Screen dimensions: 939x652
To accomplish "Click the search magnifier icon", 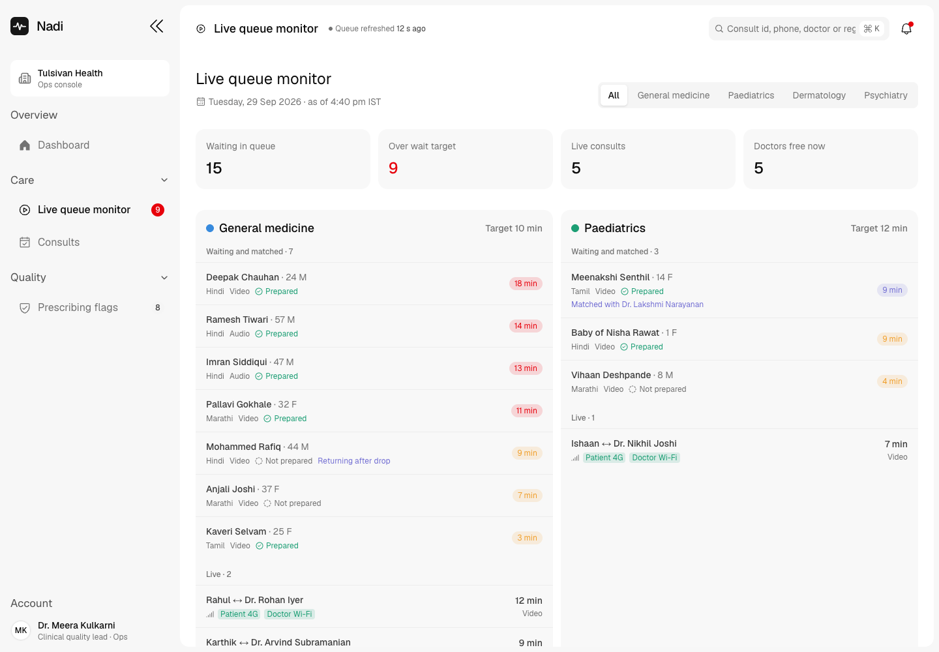I will pyautogui.click(x=719, y=29).
